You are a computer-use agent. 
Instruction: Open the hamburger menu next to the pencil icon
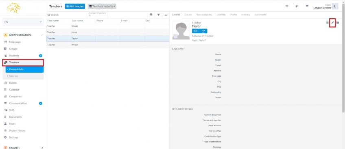click(x=328, y=23)
